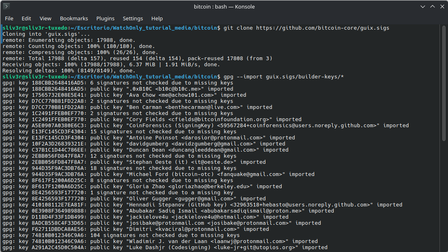Screen dimensions: 448x252
Task: Open the View menu
Action: tap(46, 19)
